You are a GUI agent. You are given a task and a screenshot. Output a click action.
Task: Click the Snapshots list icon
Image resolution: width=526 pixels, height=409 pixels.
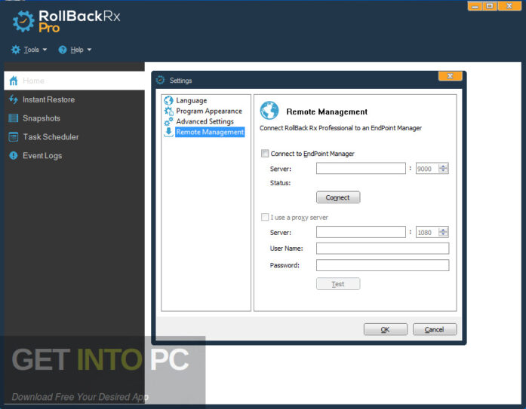pos(14,118)
